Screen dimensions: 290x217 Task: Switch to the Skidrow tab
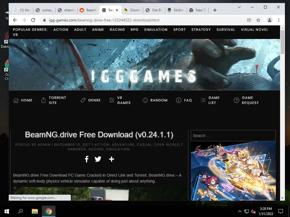click(176, 10)
